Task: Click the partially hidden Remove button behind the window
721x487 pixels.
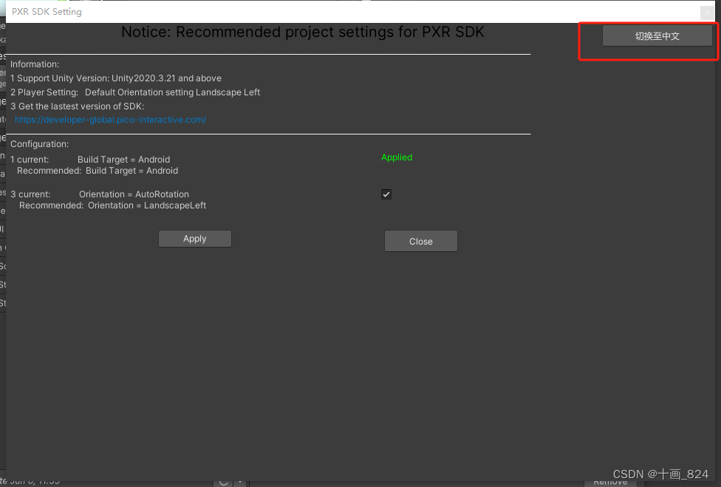Action: [610, 483]
